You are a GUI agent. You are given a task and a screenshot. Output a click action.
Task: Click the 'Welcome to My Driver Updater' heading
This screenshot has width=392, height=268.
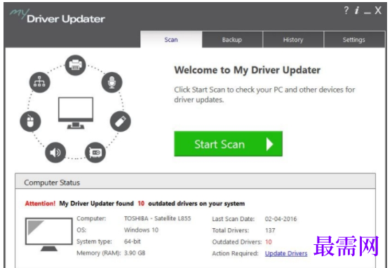(x=248, y=70)
